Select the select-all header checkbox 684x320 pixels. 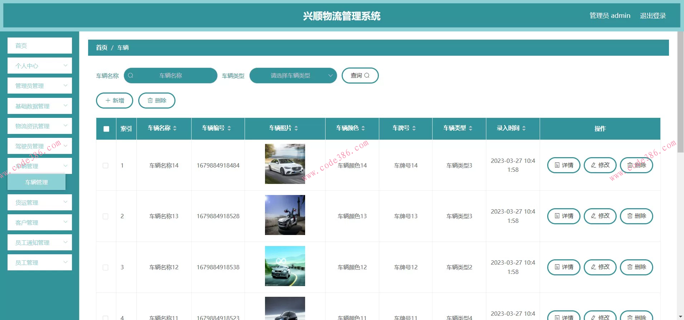[x=106, y=129]
